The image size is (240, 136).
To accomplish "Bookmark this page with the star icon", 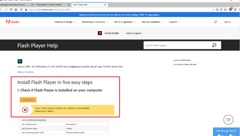I will point(225,10).
